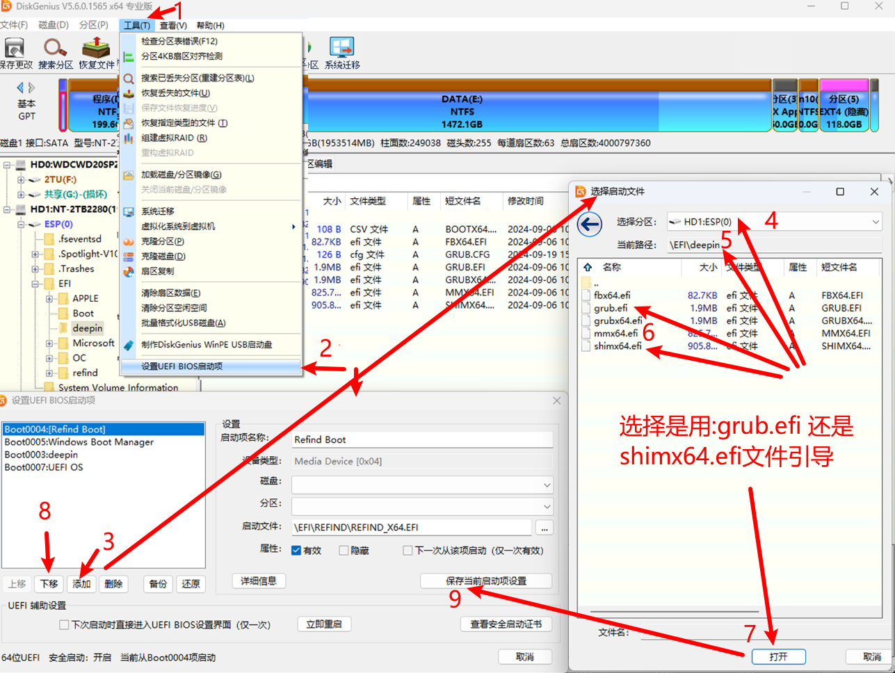
Task: Click the 恢复丢失的文件 menu icon
Action: coord(129,93)
